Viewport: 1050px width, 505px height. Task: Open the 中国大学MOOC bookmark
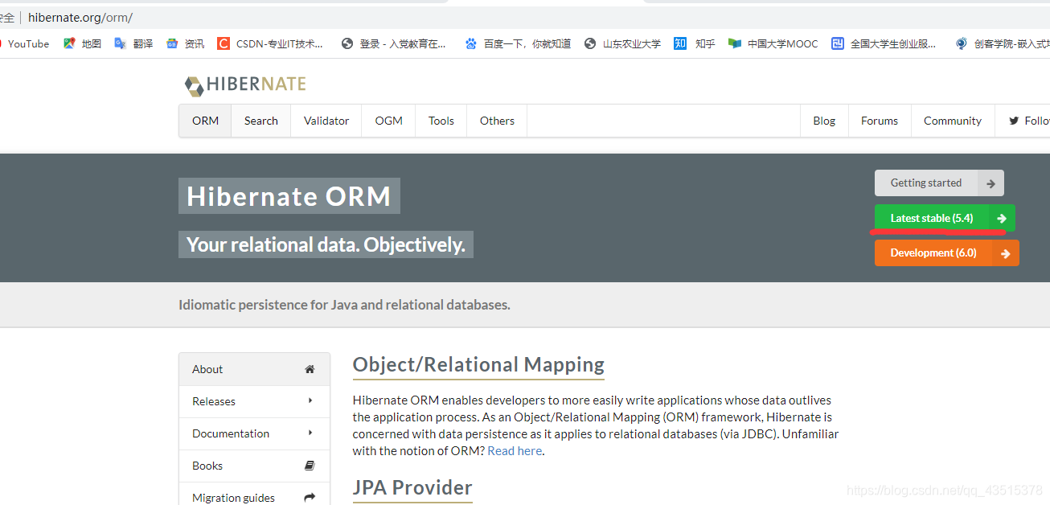tap(773, 43)
